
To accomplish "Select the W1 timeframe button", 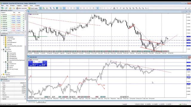I will click(x=90, y=8).
